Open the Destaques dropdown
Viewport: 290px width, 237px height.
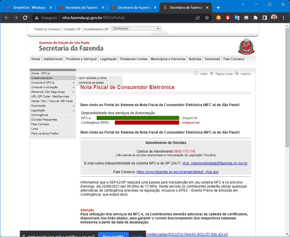tap(136, 28)
